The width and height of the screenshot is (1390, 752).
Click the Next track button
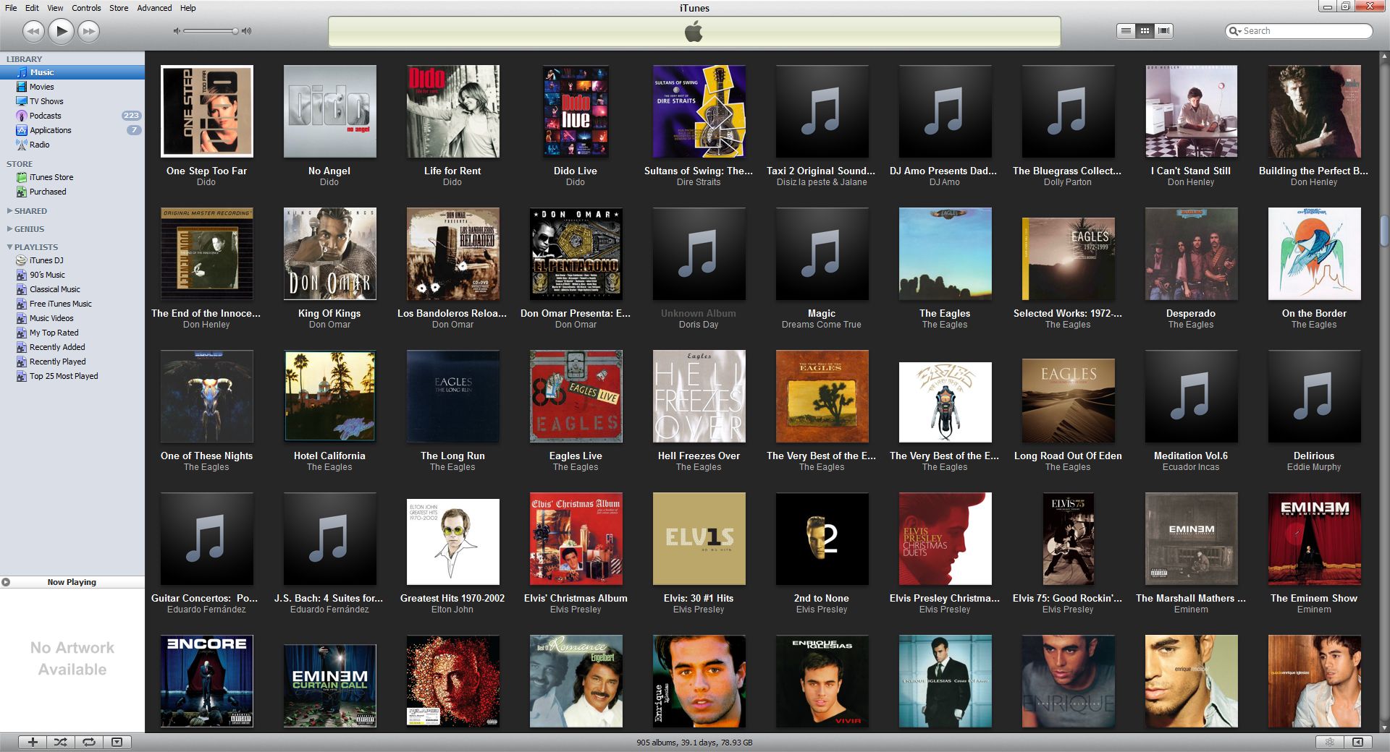[89, 31]
